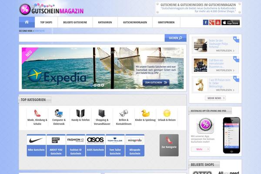Click the Tom Tailor Gutschein label

pos(115,151)
